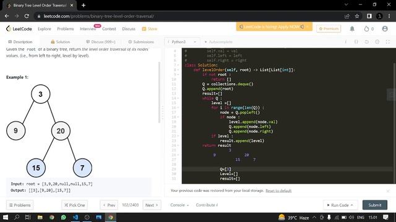Open the Windows action center notifications
Viewport: 396px width, 222px height.
pyautogui.click(x=385, y=217)
